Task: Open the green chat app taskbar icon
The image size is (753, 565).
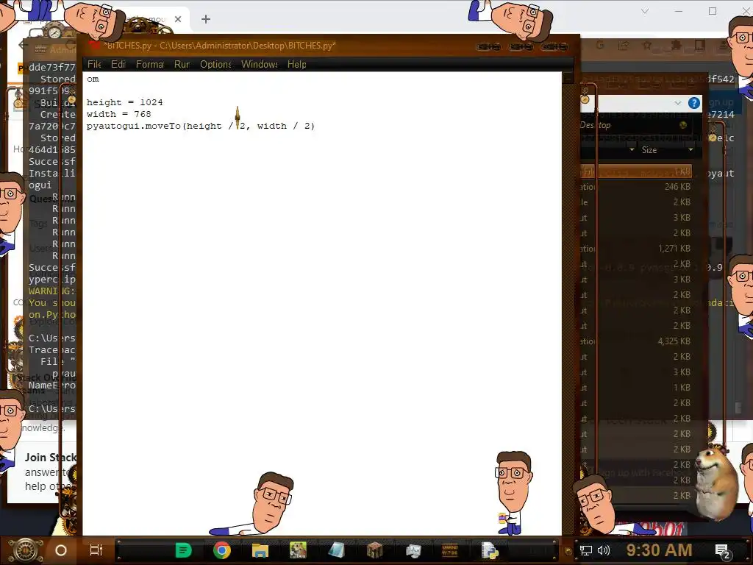Action: point(183,550)
